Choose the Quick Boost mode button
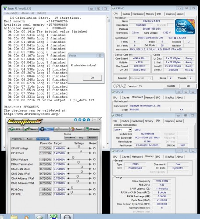The width and height of the screenshot is (200, 219). coord(70,138)
